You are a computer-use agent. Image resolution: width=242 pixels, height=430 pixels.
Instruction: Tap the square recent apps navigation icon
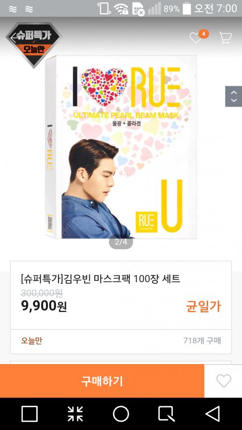30,414
